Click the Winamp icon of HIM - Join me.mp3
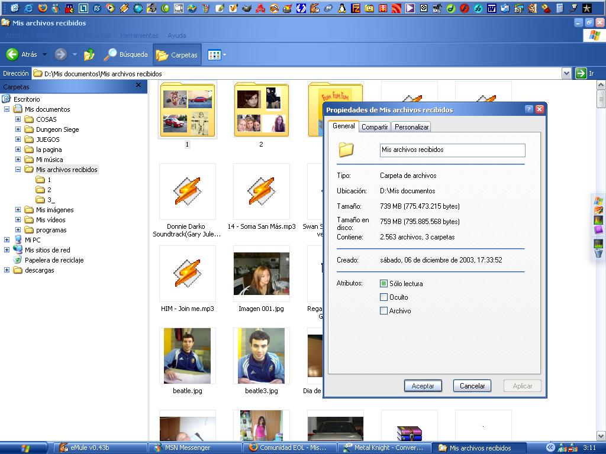 187,273
